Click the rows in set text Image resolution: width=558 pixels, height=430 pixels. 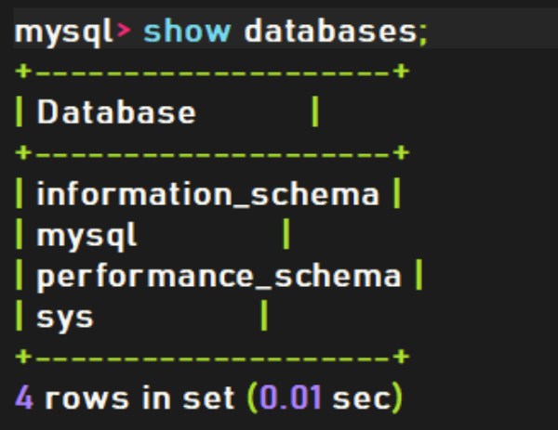click(x=139, y=398)
